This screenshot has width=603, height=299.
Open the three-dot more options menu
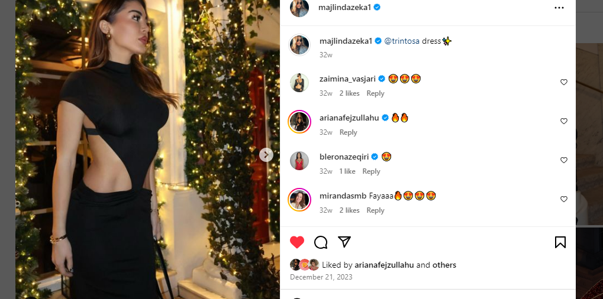click(559, 8)
